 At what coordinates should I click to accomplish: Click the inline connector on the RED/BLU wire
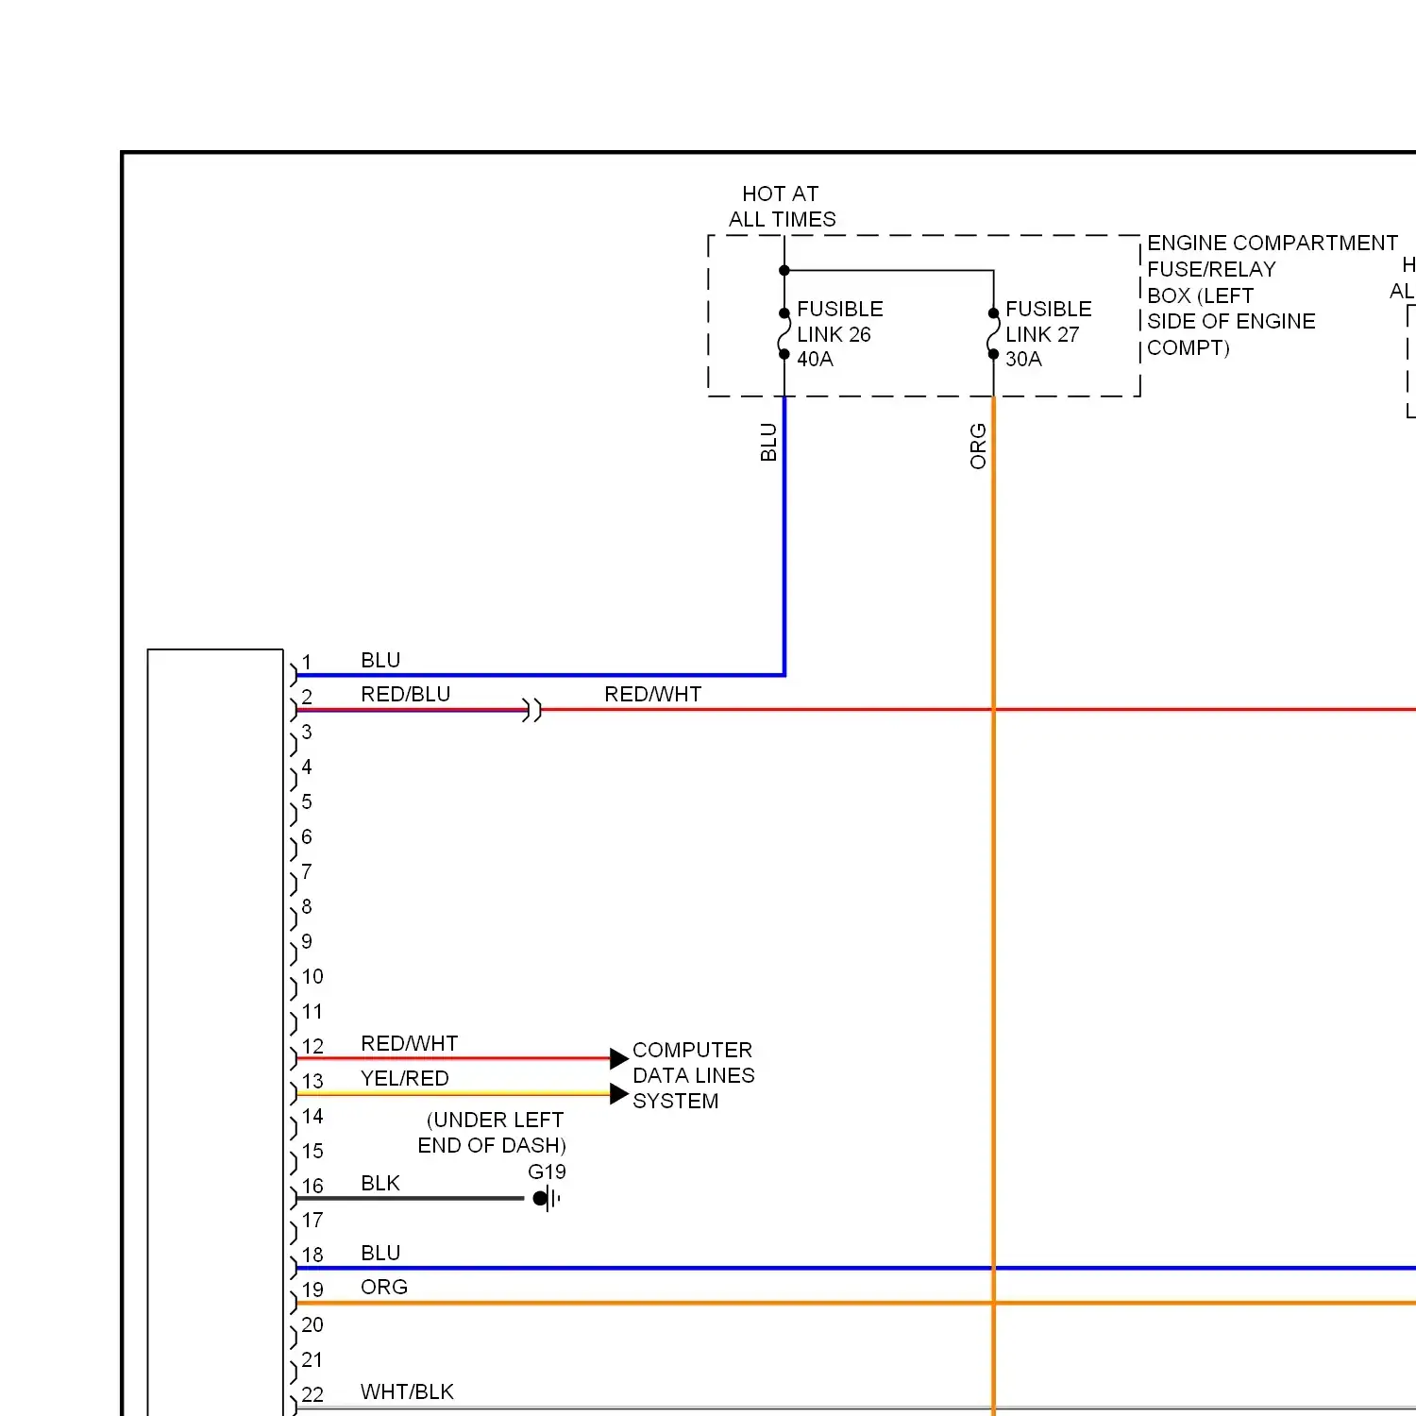532,710
